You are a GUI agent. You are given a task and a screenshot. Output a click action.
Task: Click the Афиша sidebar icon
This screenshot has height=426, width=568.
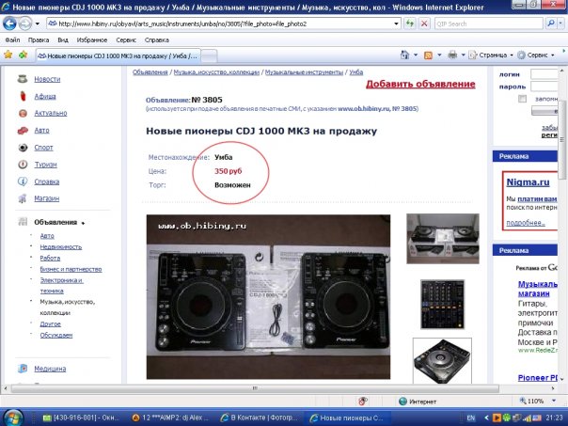[22, 96]
